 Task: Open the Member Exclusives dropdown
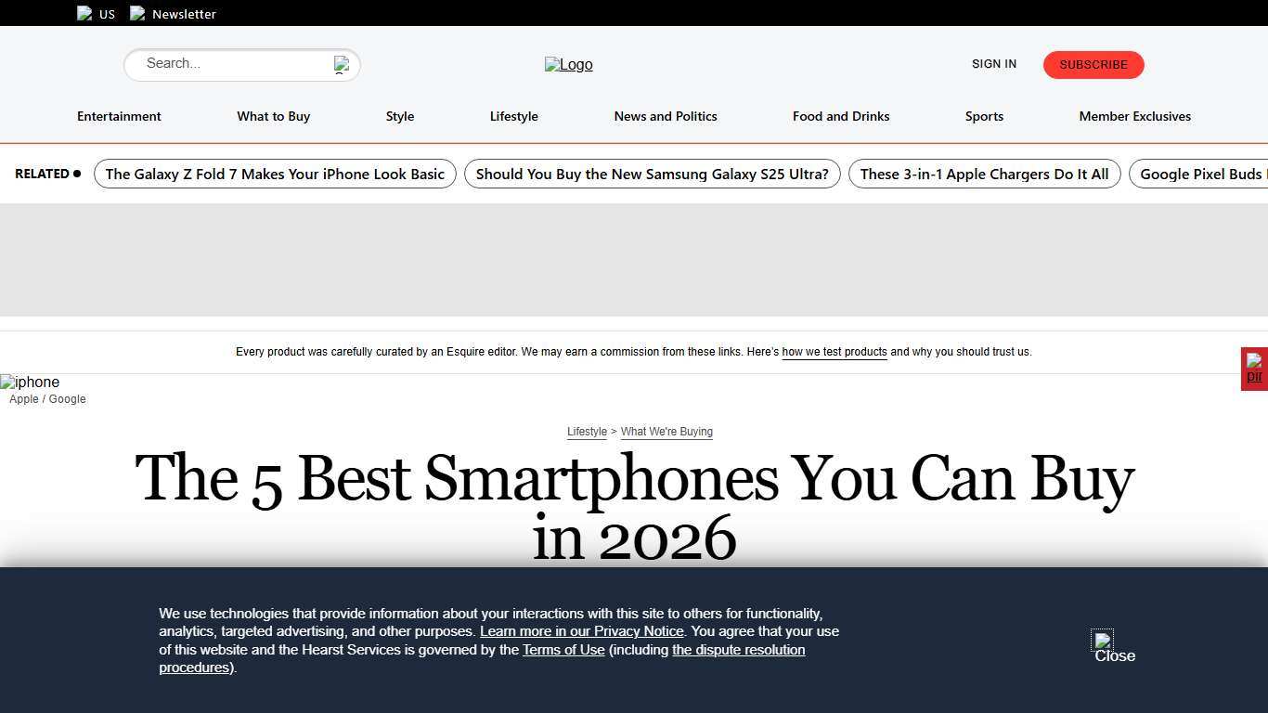pos(1134,116)
